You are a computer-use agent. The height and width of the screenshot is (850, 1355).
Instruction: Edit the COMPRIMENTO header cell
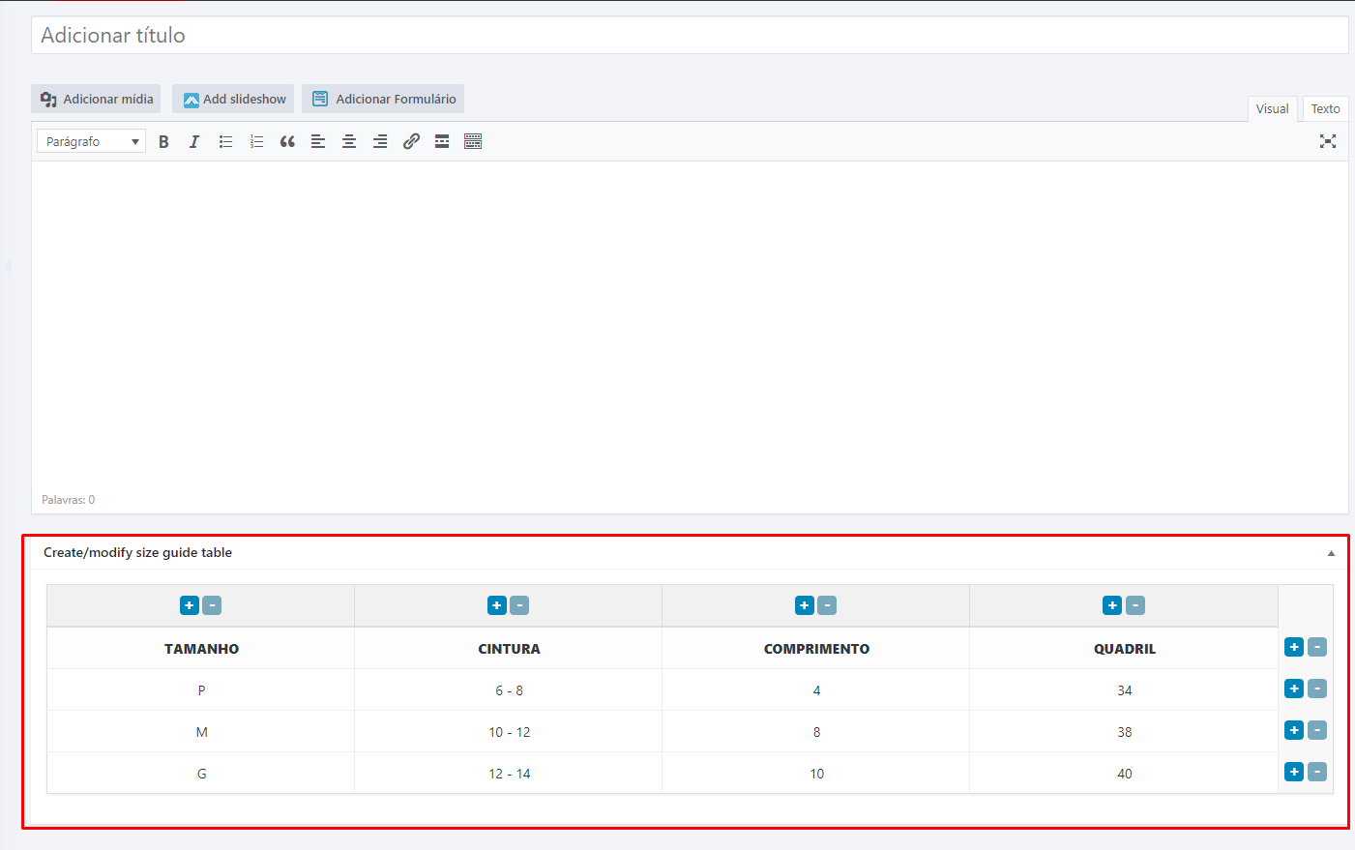point(816,649)
